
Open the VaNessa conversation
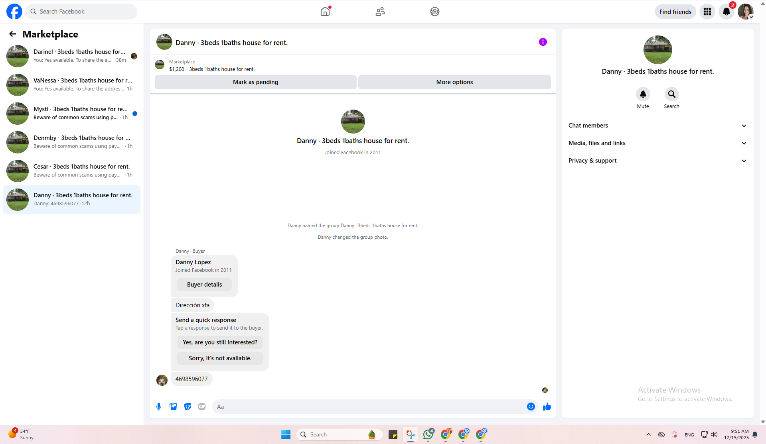click(72, 85)
